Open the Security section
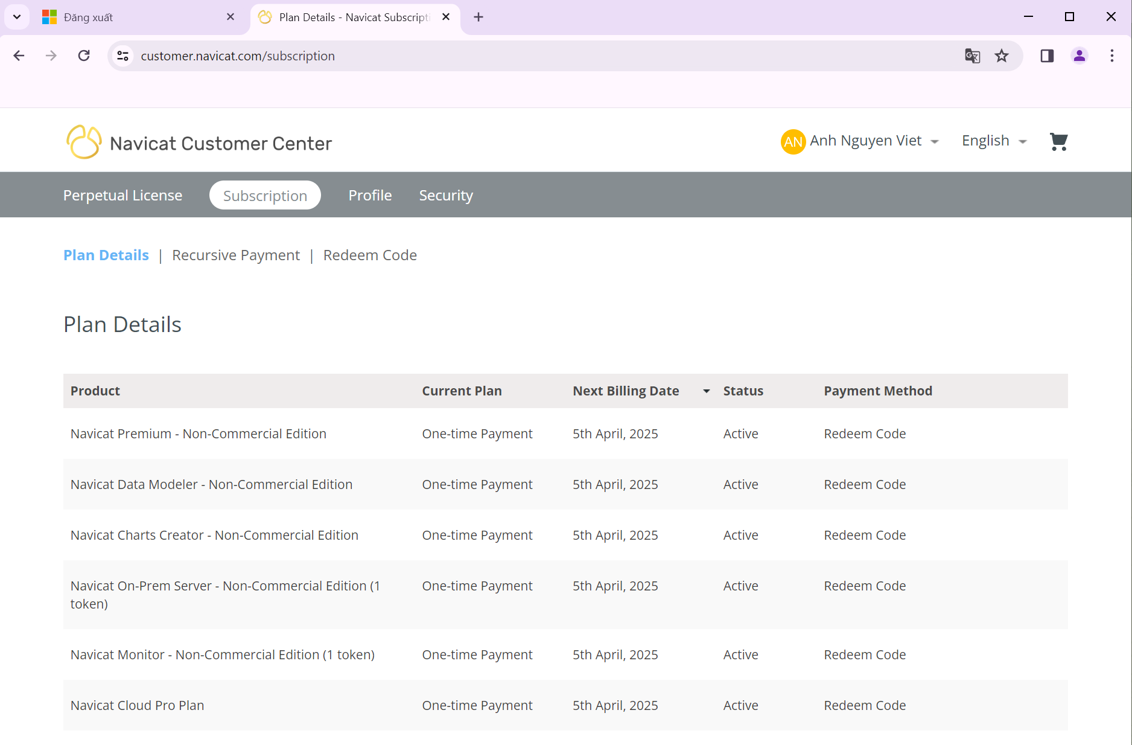 pos(446,196)
